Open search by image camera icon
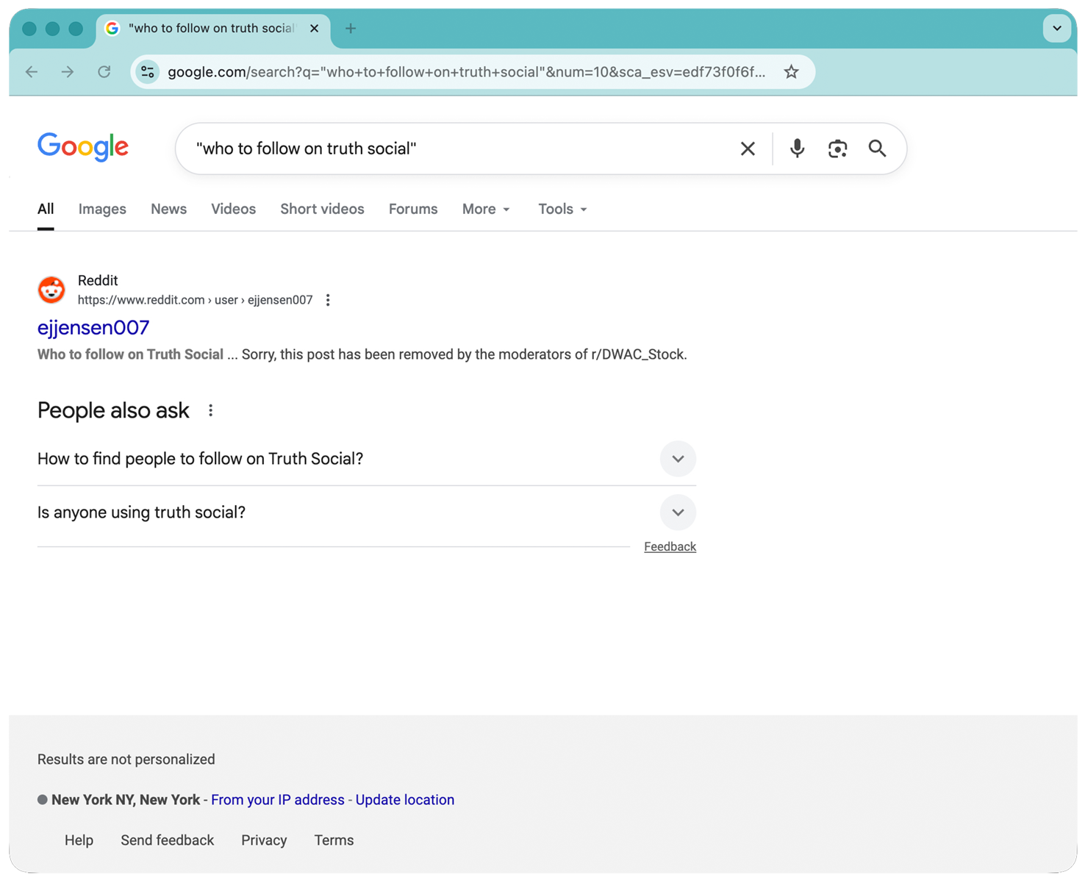1085x883 pixels. click(837, 149)
